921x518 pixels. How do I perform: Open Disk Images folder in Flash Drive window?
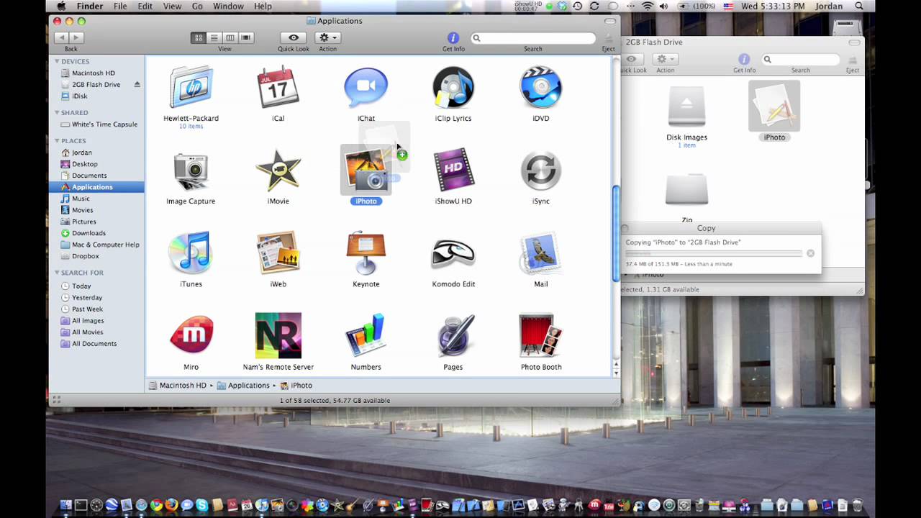[686, 106]
